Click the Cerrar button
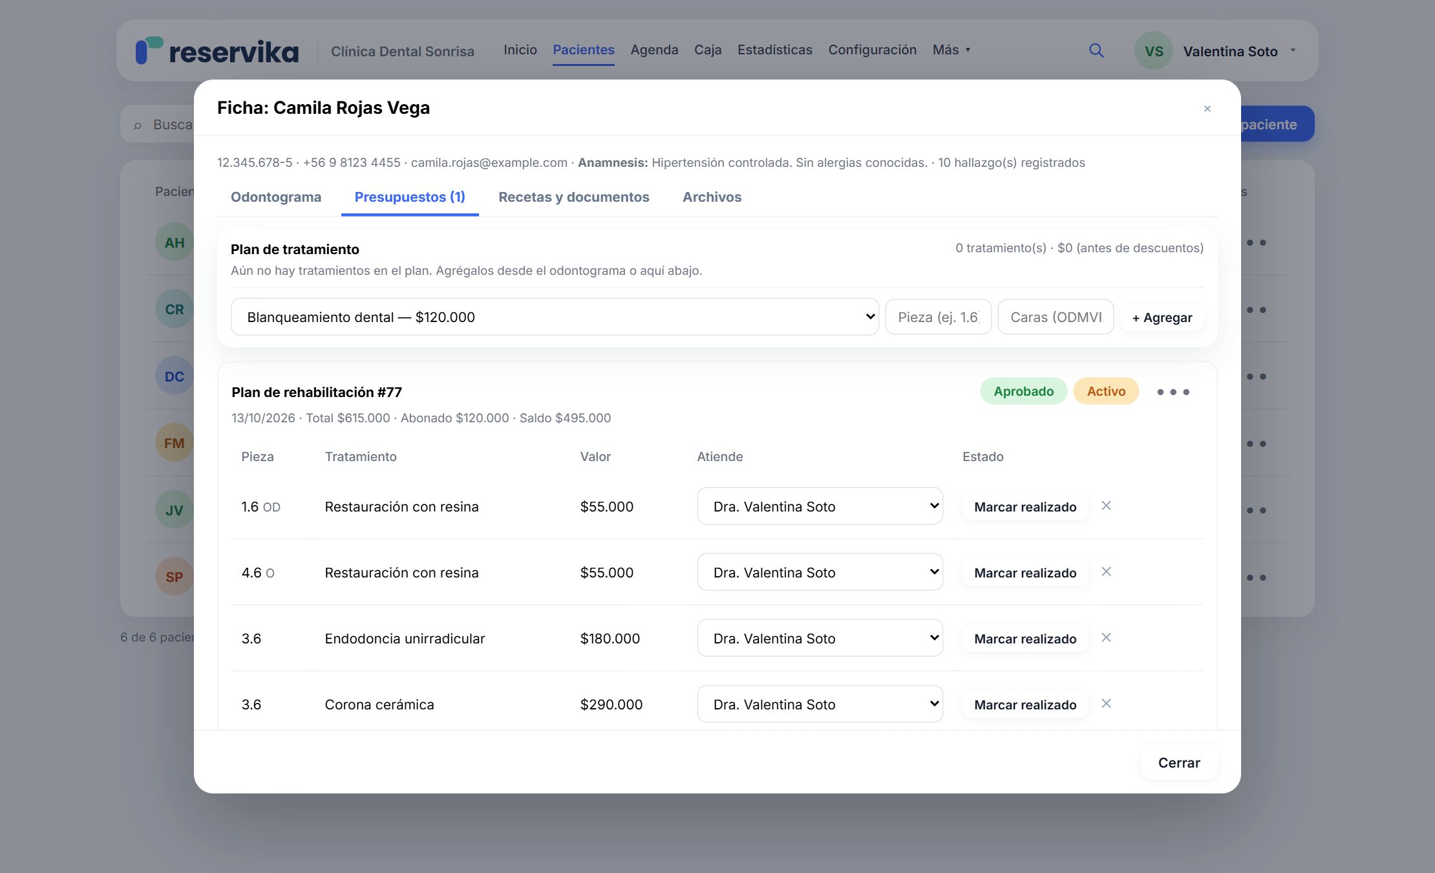The image size is (1435, 873). pyautogui.click(x=1179, y=762)
